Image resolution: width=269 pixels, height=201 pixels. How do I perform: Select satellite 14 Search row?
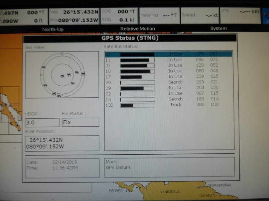(168, 99)
